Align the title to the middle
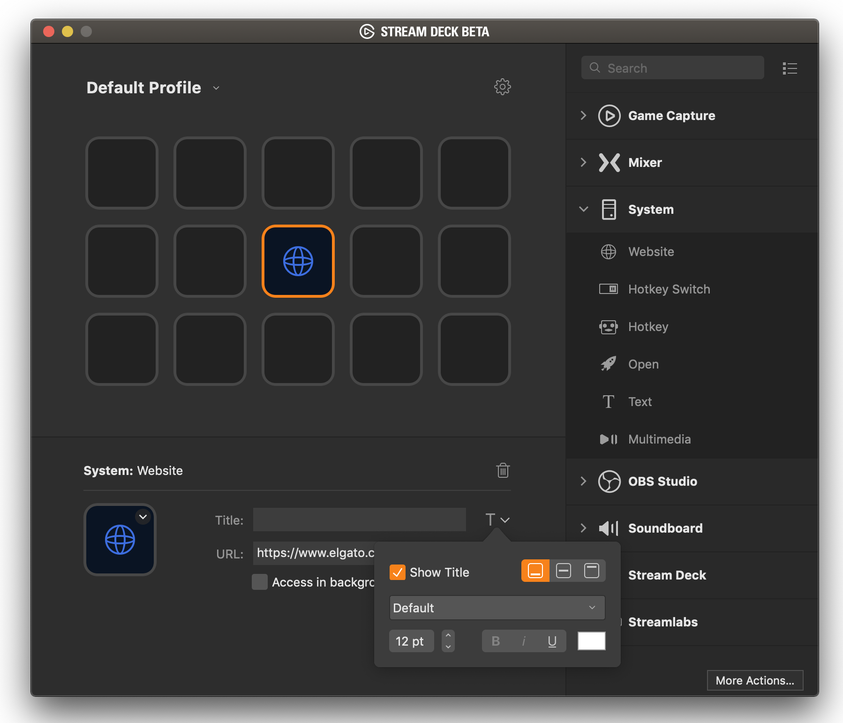This screenshot has height=723, width=843. click(563, 571)
